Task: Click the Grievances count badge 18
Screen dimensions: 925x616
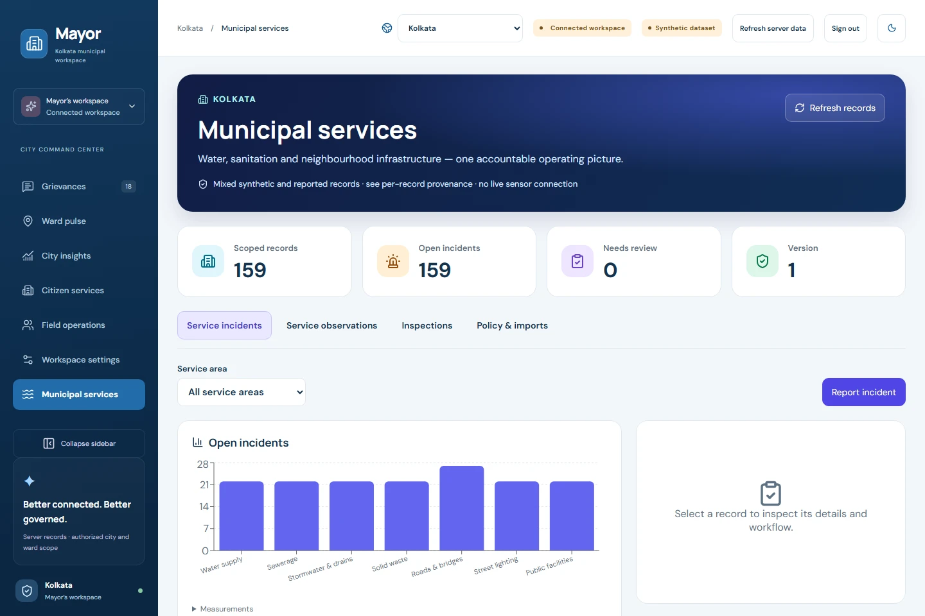Action: pyautogui.click(x=128, y=187)
